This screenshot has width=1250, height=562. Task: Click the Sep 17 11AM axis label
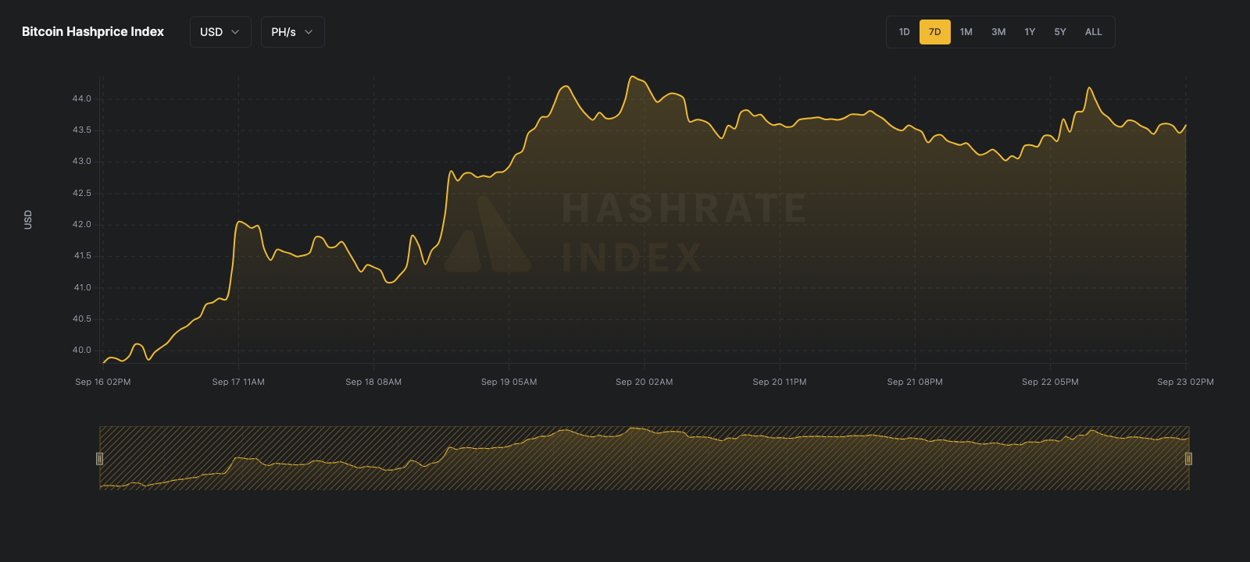238,382
